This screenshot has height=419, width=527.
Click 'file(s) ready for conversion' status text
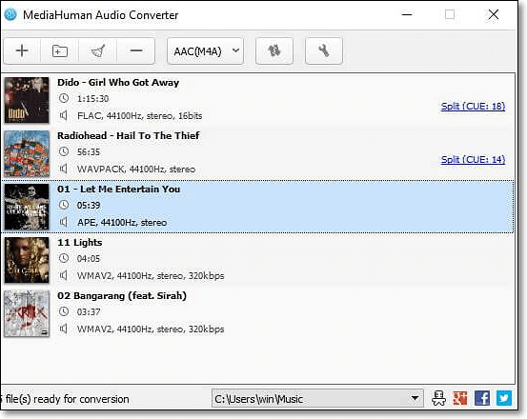pyautogui.click(x=68, y=399)
